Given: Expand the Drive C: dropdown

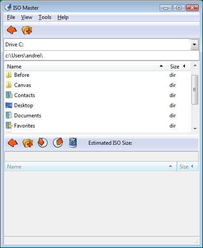Looking at the screenshot, I should click(195, 45).
